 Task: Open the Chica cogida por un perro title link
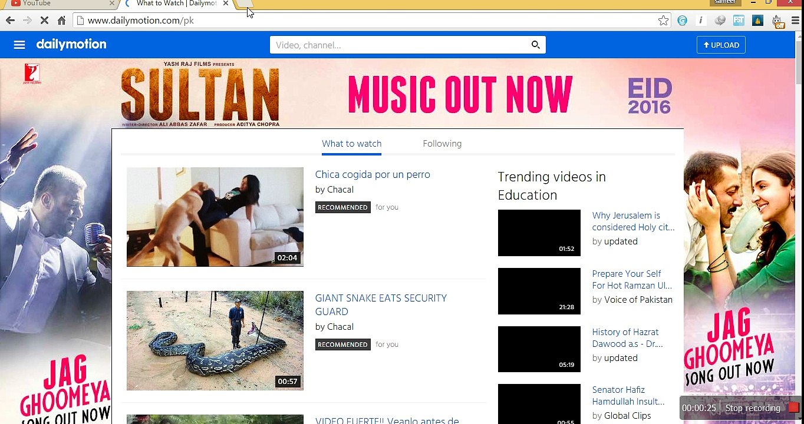click(373, 174)
